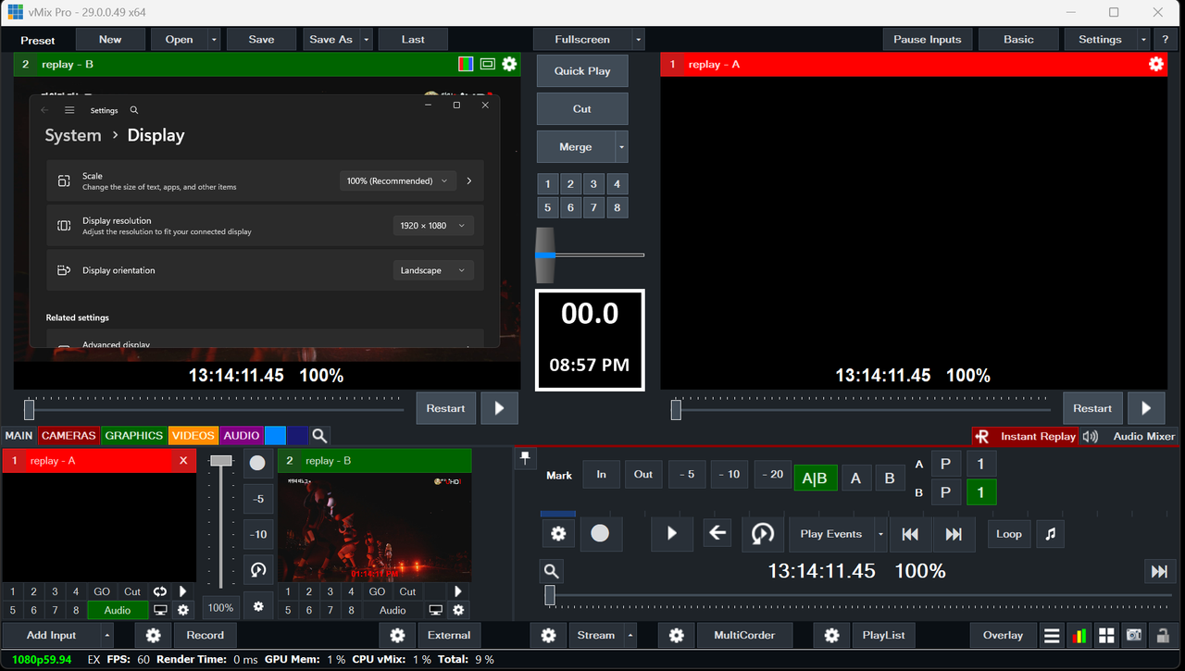This screenshot has height=671, width=1185.
Task: Switch to VIDEOS category tab
Action: point(193,435)
